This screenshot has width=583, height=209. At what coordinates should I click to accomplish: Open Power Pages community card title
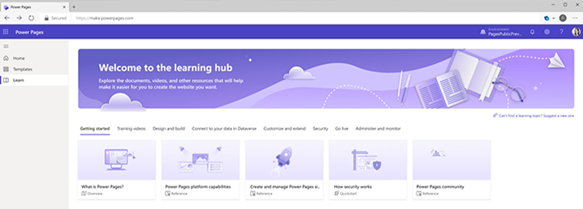(x=440, y=187)
